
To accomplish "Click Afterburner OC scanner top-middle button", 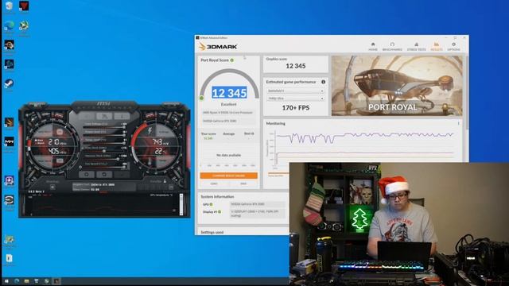I will [x=104, y=116].
